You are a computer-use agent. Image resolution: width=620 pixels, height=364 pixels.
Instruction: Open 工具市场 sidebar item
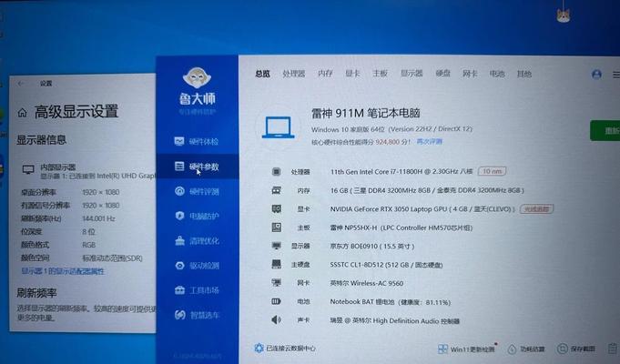pos(197,290)
